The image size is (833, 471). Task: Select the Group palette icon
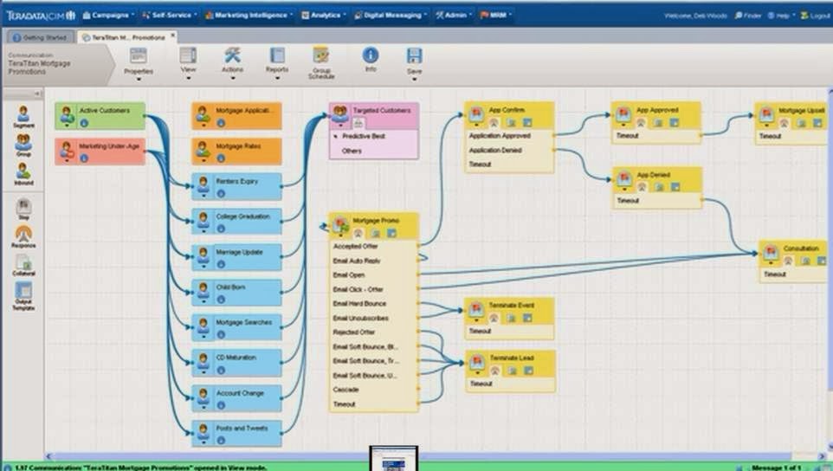23,142
